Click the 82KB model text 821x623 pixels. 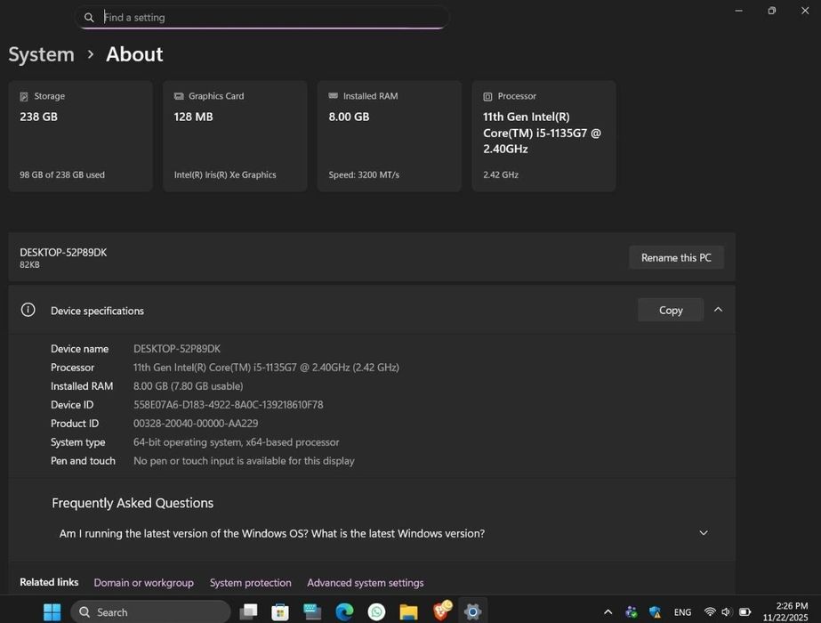click(x=29, y=265)
